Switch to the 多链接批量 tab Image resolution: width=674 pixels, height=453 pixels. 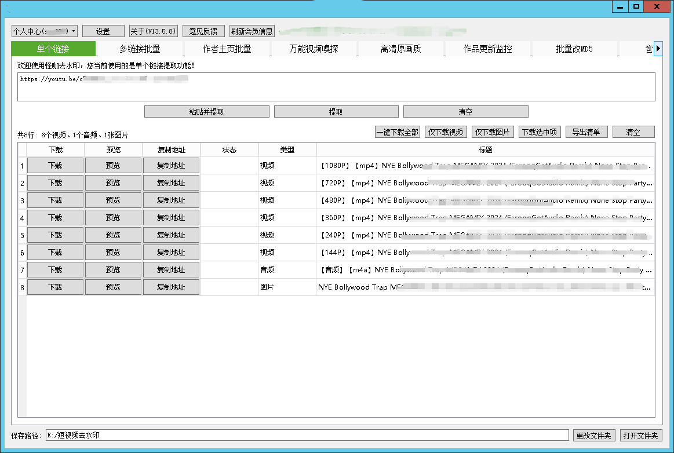click(x=140, y=49)
